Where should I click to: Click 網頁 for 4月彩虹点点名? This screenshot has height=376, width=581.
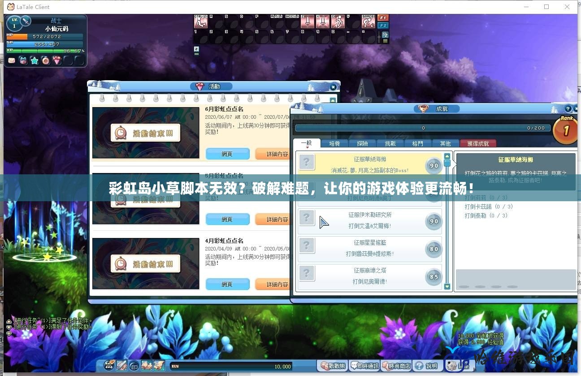pyautogui.click(x=227, y=284)
